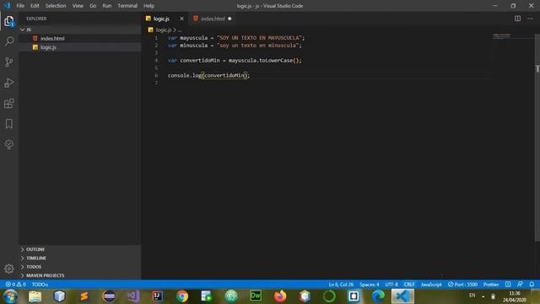Click the errors and warnings status indicator
The width and height of the screenshot is (540, 304).
[16, 285]
